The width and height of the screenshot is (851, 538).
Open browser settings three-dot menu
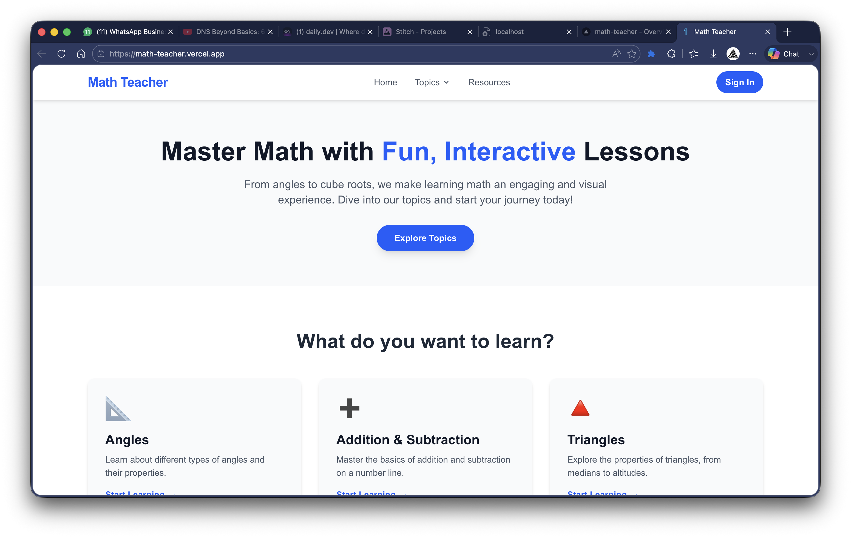click(753, 54)
